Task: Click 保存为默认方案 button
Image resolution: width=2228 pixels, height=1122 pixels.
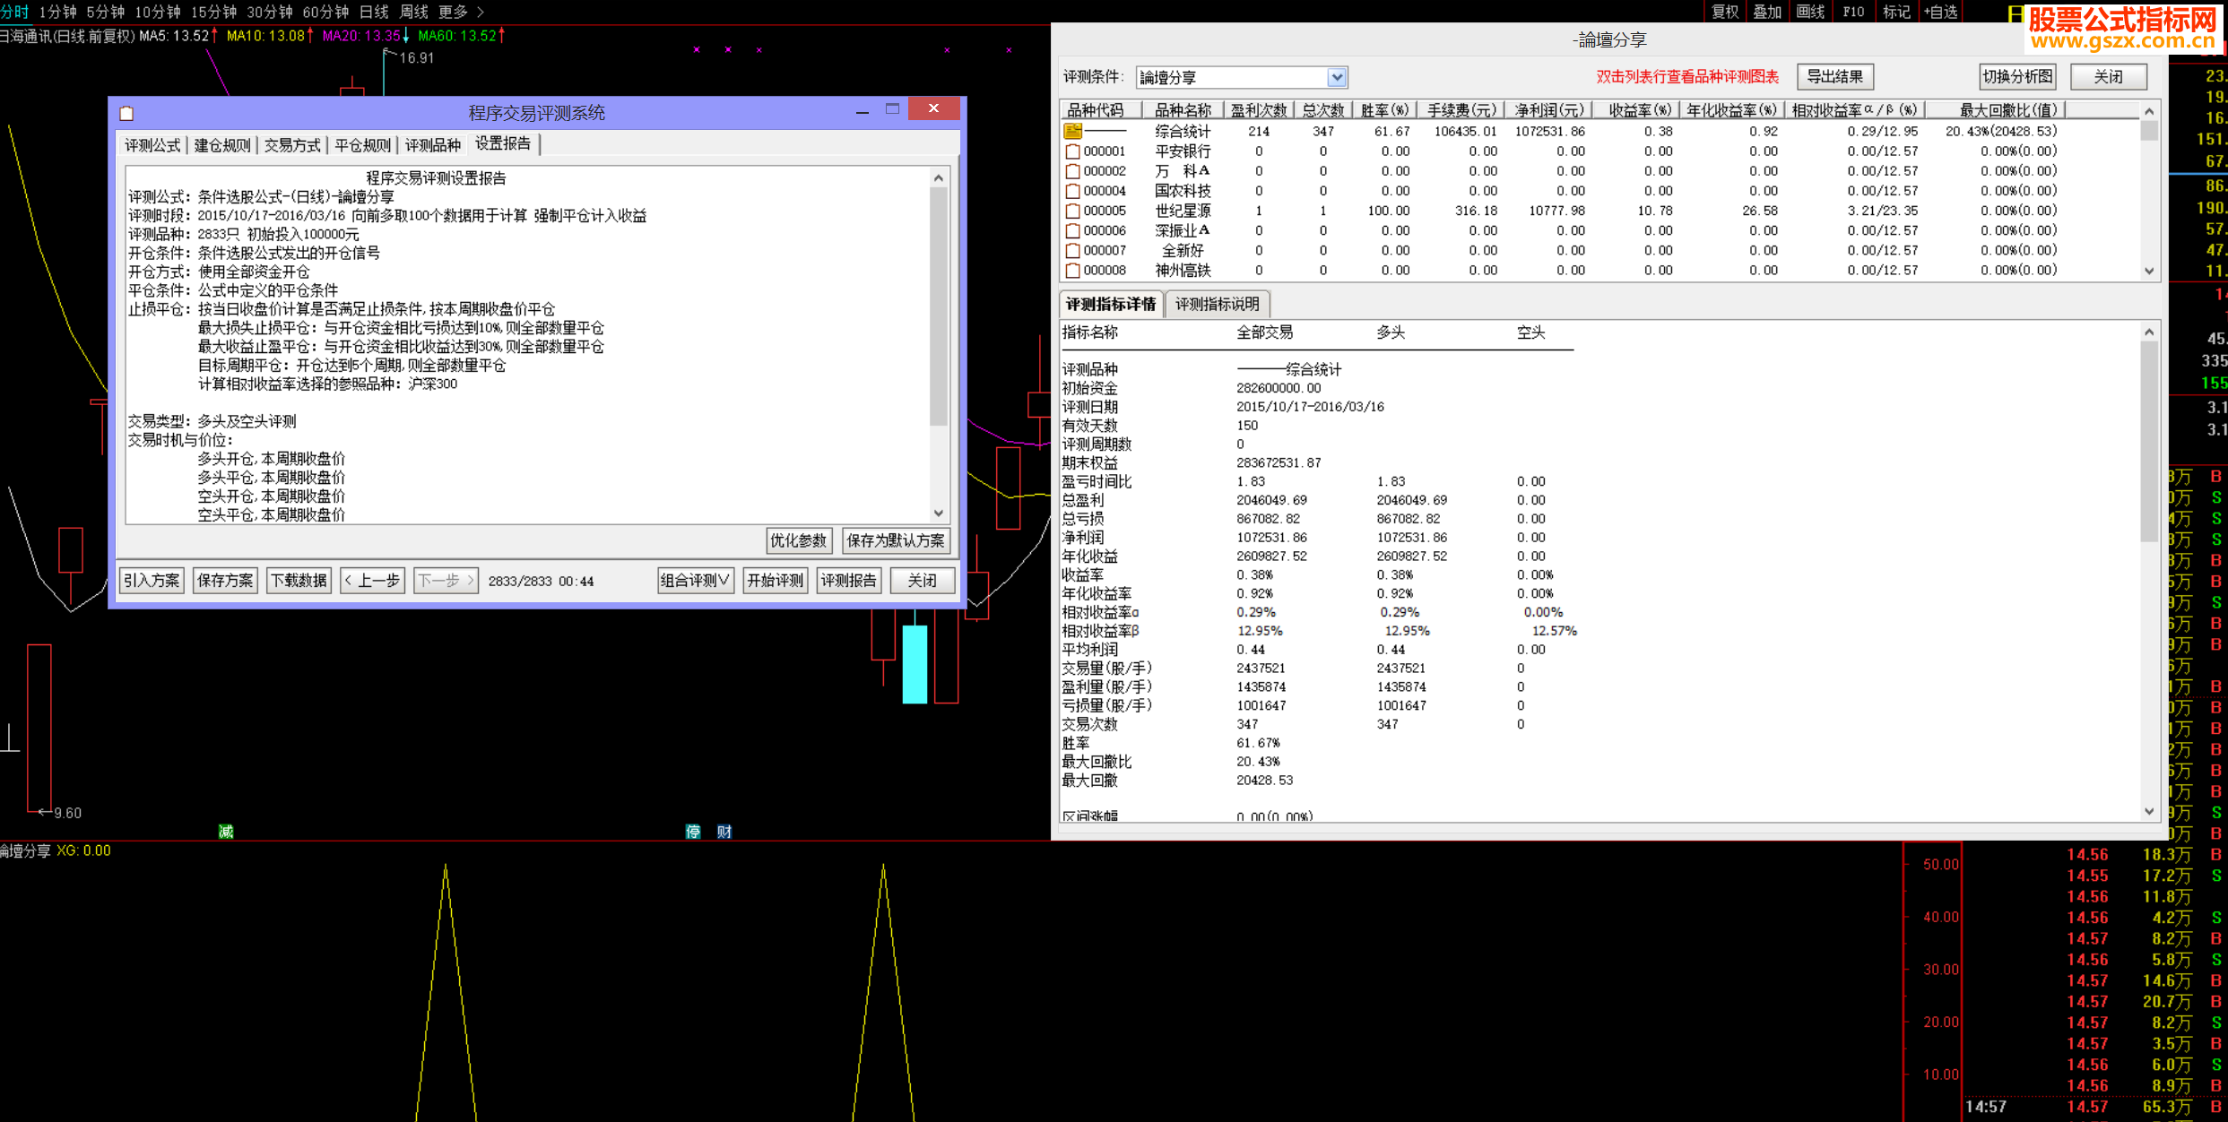Action: [x=896, y=540]
